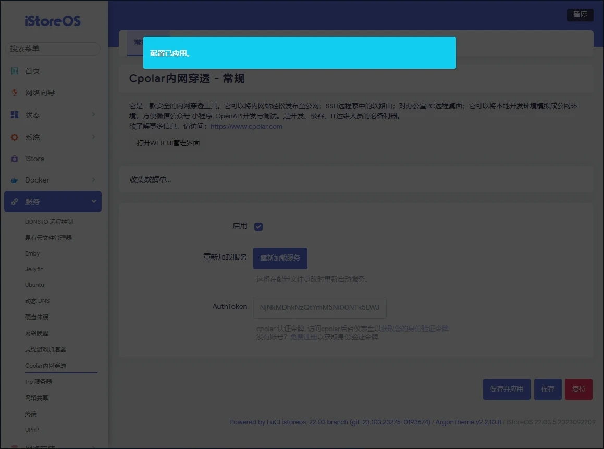Open the 免费注册 link

(x=303, y=337)
